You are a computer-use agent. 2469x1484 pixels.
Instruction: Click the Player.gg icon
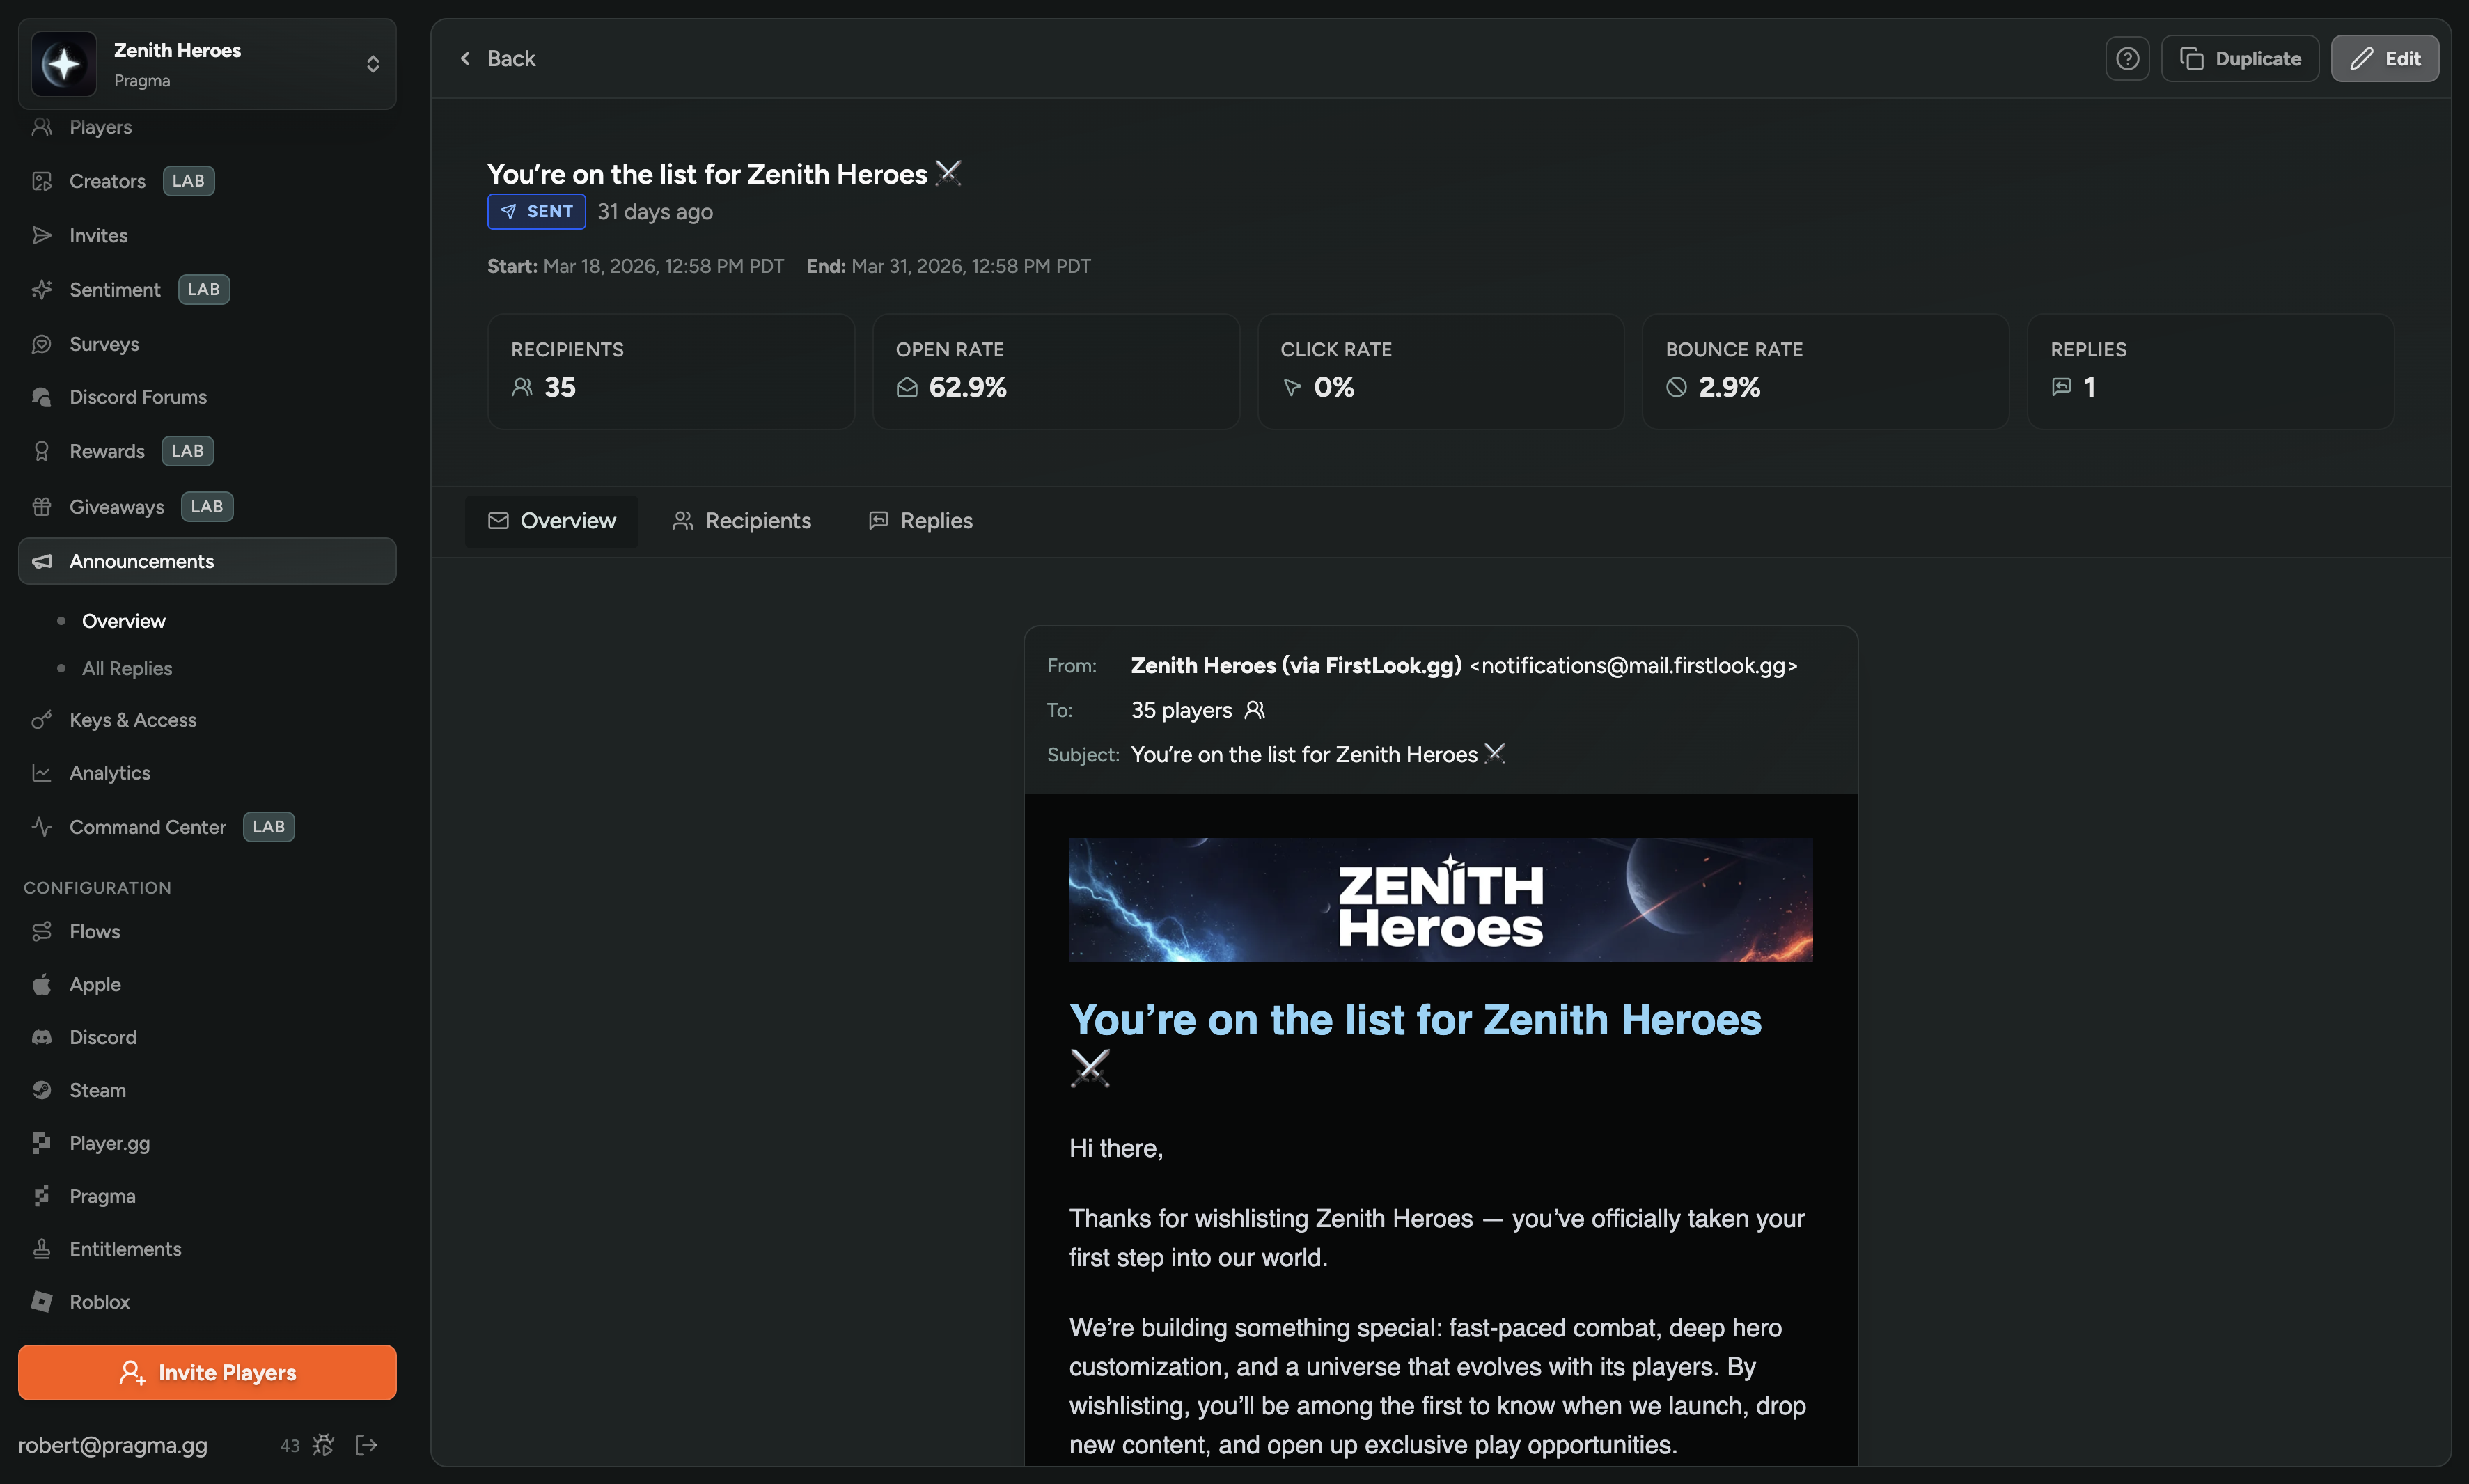pyautogui.click(x=42, y=1143)
